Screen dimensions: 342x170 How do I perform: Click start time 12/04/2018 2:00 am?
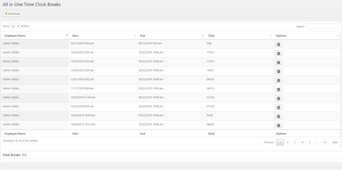point(82,70)
